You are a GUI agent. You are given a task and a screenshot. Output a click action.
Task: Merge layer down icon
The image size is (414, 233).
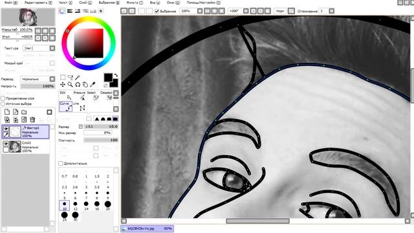[16, 120]
